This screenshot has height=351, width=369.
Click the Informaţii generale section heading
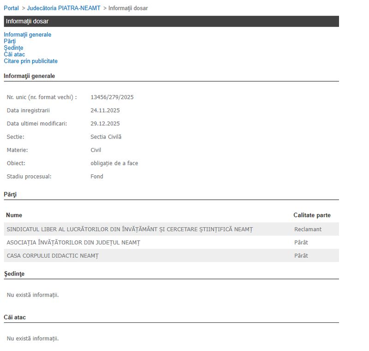(x=29, y=76)
